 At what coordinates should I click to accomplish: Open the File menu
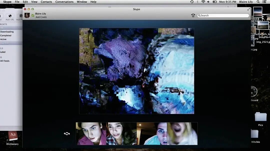pos(17,2)
